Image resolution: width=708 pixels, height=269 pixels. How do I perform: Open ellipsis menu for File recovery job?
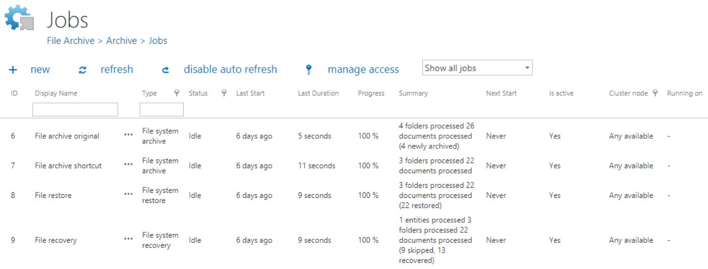(129, 240)
